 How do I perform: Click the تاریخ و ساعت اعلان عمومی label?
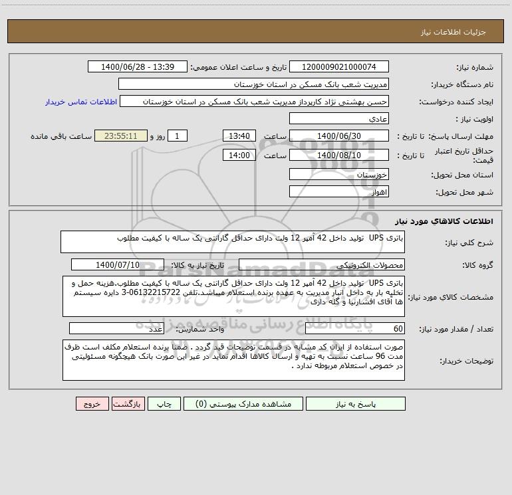click(x=239, y=67)
